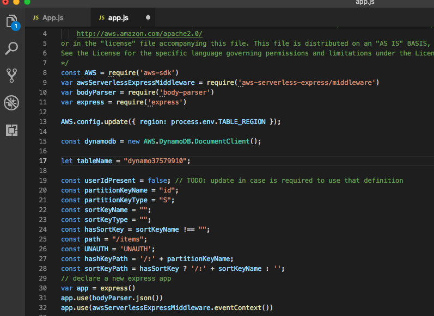Click line number 17 in the gutter
The width and height of the screenshot is (434, 316).
click(43, 161)
